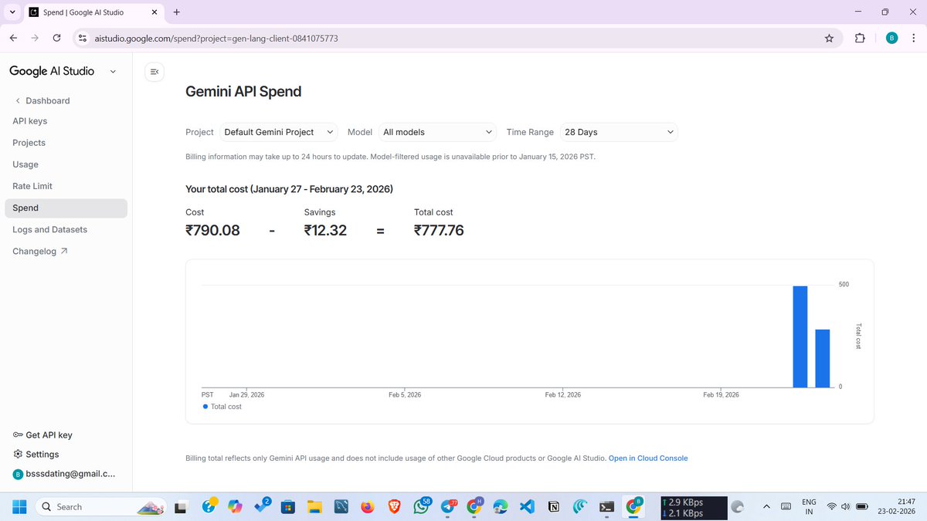Open API keys page in sidebar
Screen dimensions: 927x521
pyautogui.click(x=30, y=121)
